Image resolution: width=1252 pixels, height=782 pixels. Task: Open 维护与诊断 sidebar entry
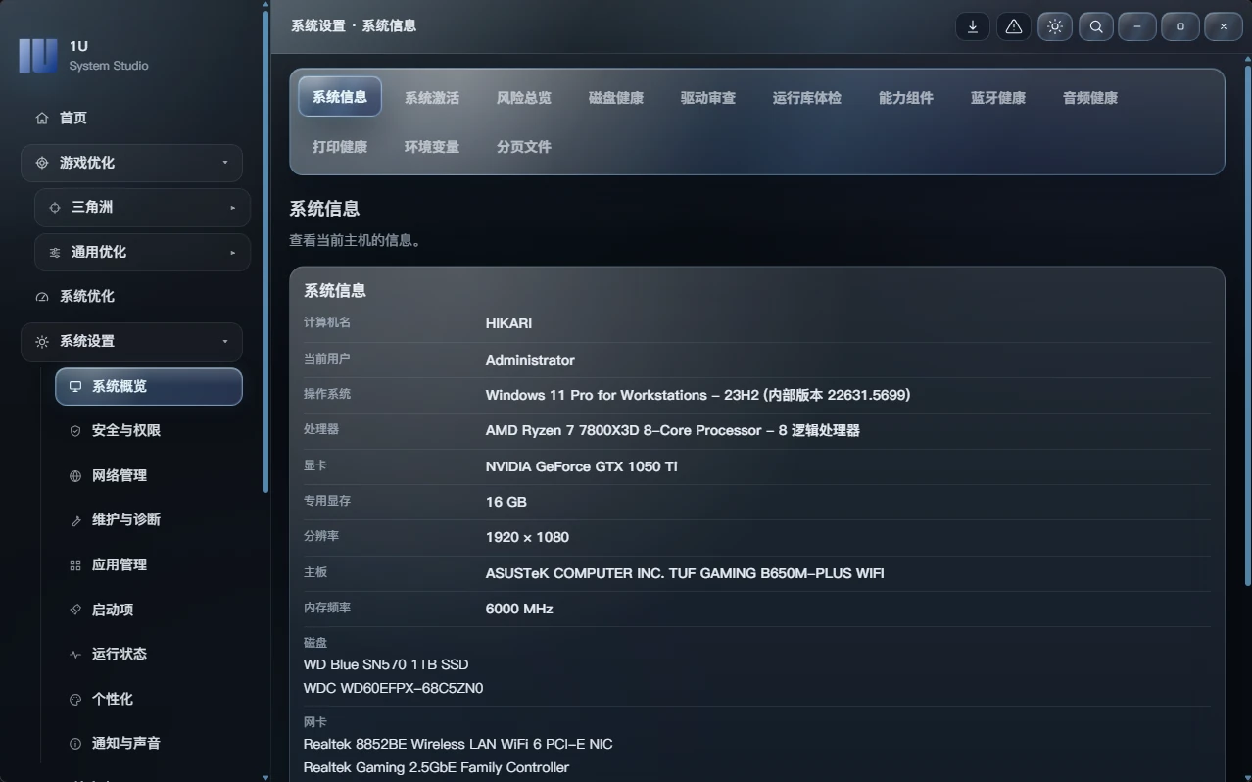[x=148, y=520]
